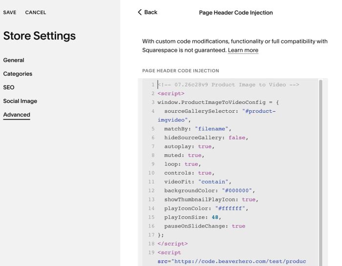Click window.ProductImageToVideoConfig on line 3
This screenshot has height=266, width=342.
[x=212, y=102]
